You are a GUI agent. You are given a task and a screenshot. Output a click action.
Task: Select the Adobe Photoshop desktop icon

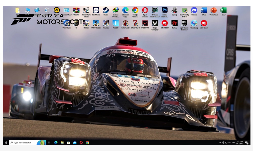pos(164,11)
